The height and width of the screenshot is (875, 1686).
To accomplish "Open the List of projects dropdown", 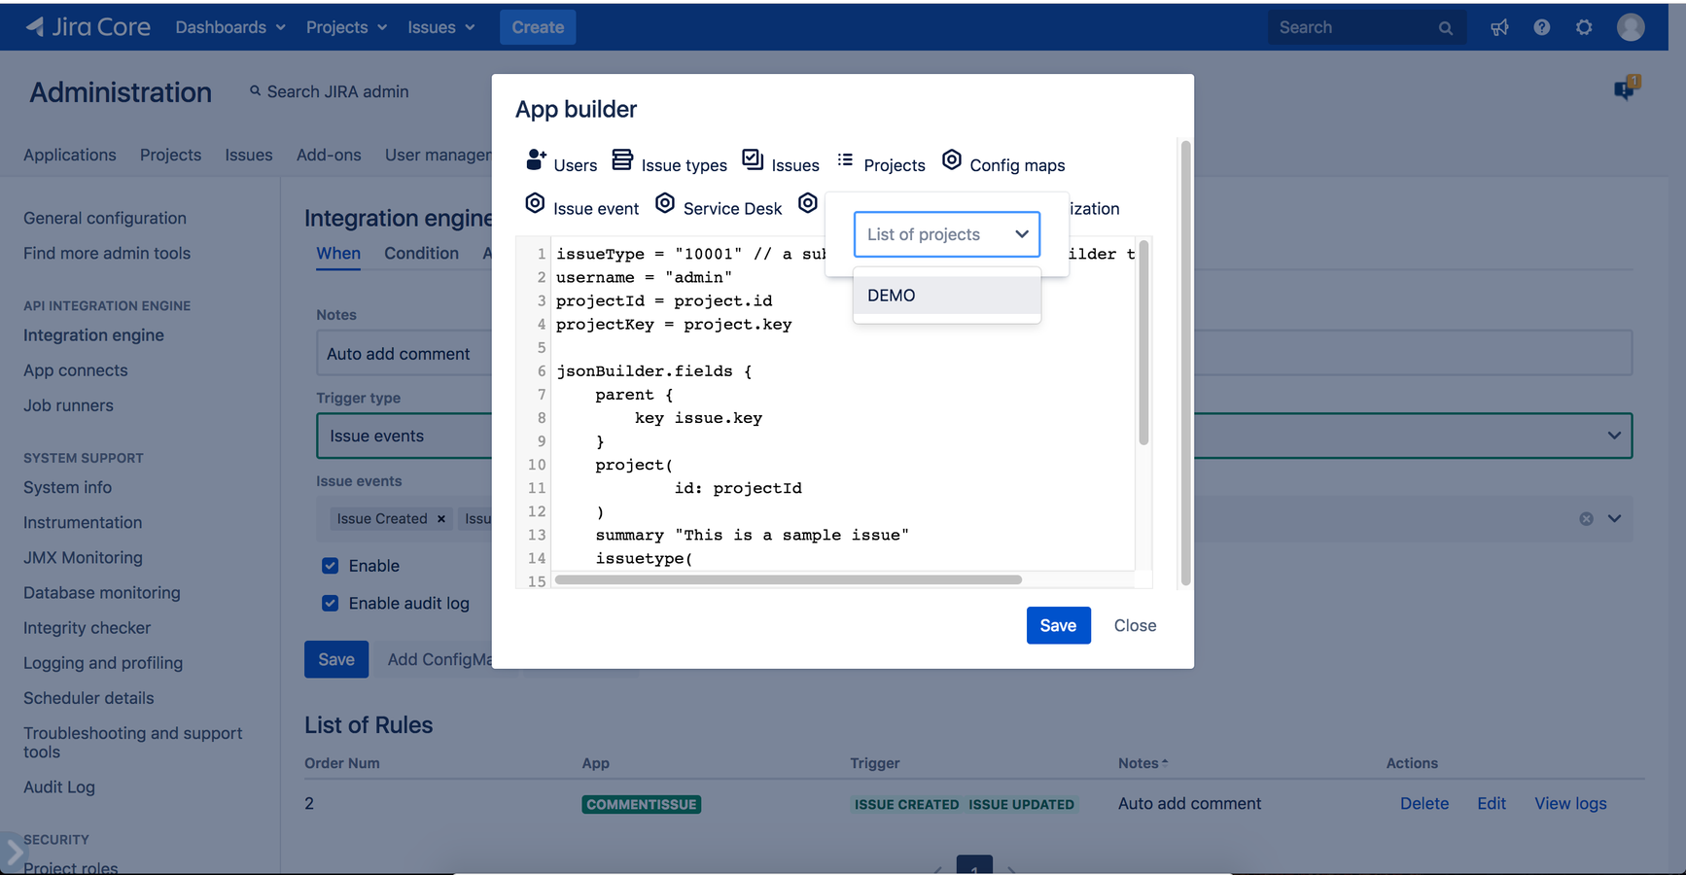I will point(947,234).
